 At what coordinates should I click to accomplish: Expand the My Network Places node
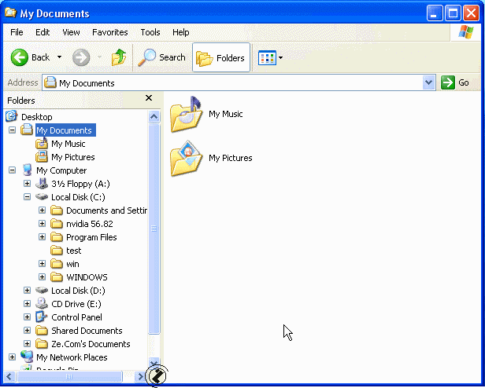point(12,357)
